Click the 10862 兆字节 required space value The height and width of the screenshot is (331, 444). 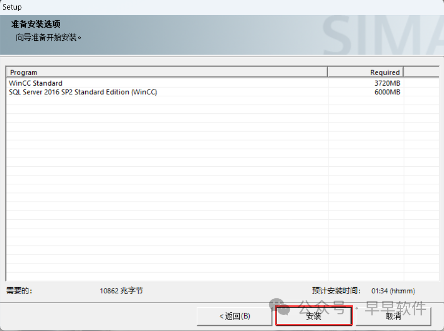pos(121,291)
